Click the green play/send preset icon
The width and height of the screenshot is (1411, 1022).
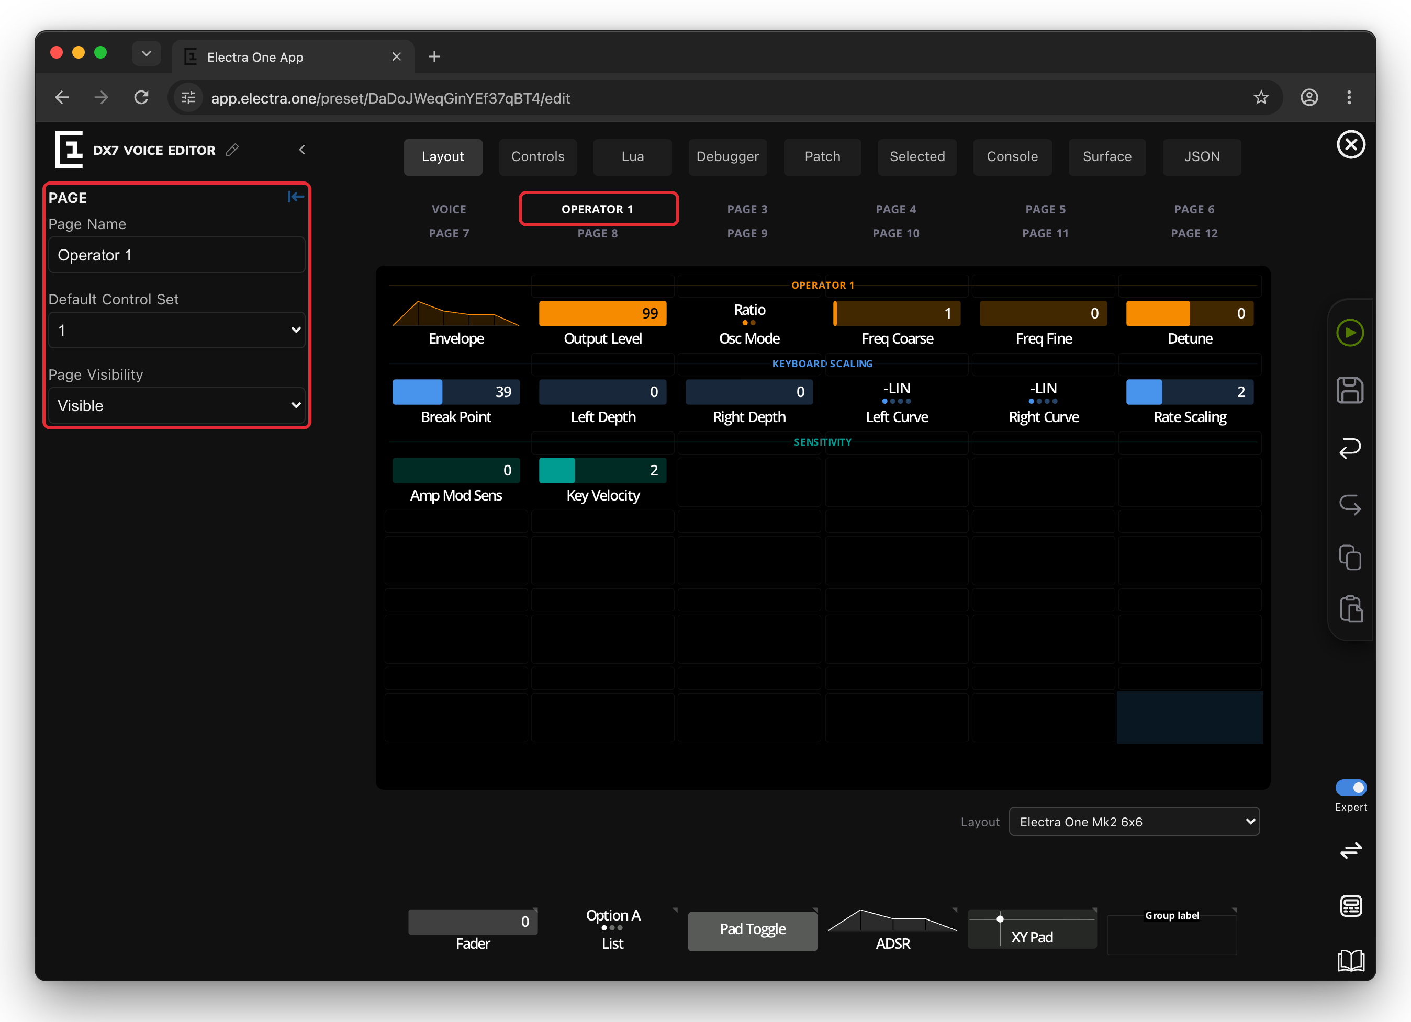coord(1350,333)
